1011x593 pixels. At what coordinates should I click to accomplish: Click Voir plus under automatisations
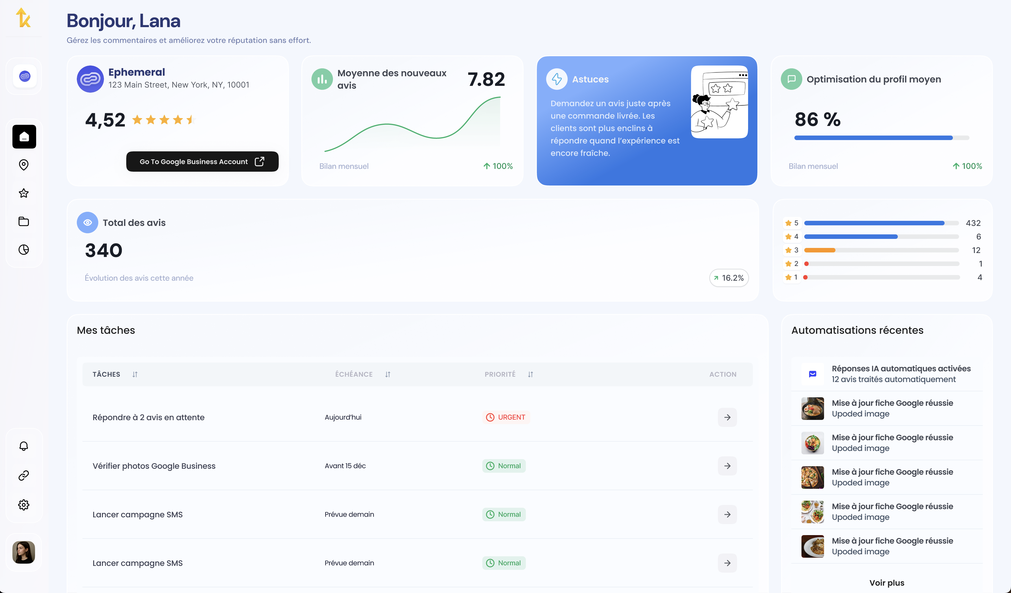[x=887, y=583]
